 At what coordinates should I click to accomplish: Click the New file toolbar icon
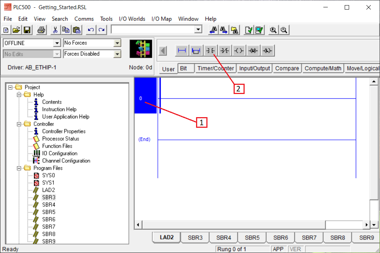pos(6,30)
